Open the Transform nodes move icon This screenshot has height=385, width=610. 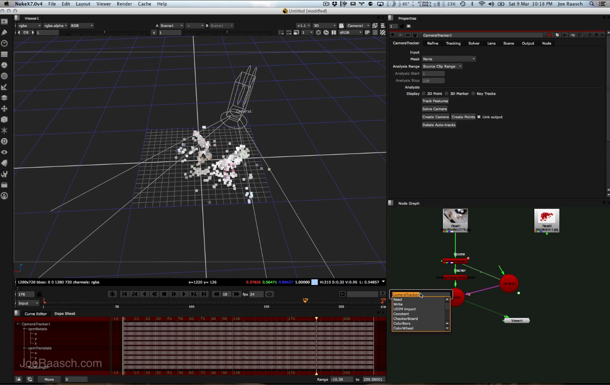(x=4, y=109)
